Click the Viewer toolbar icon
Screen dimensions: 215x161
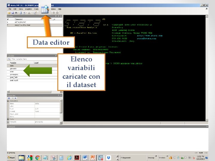(24, 13)
